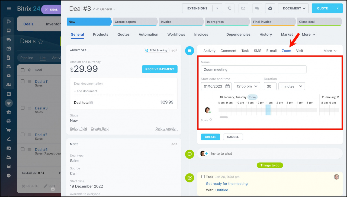Image resolution: width=347 pixels, height=197 pixels.
Task: Click the help icon beside Deal total
Action: [x=92, y=103]
